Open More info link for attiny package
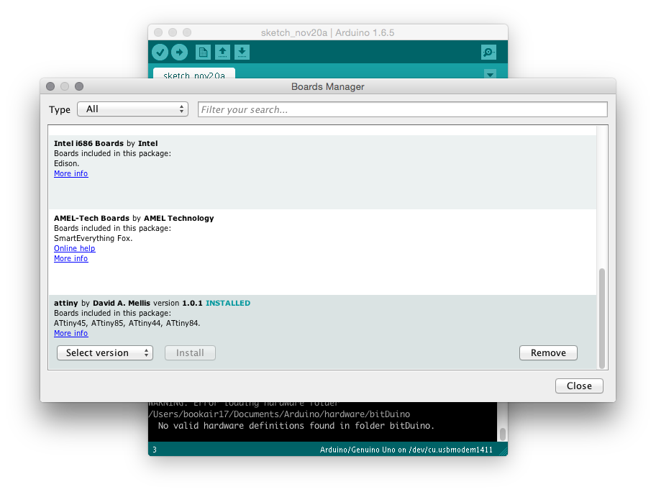 click(x=70, y=334)
